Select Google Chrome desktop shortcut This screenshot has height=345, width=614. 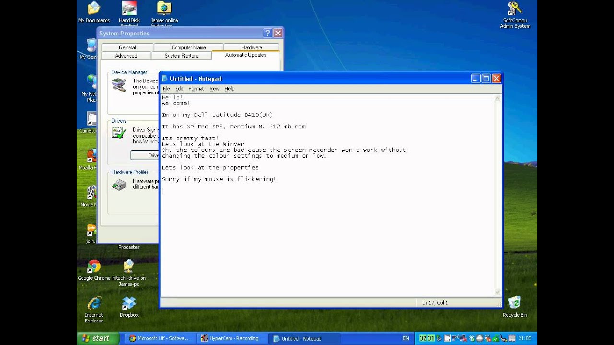point(94,270)
